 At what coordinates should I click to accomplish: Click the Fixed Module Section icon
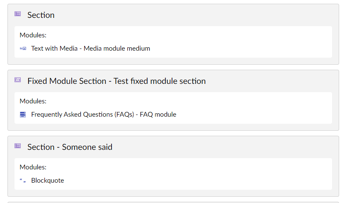[x=18, y=80]
